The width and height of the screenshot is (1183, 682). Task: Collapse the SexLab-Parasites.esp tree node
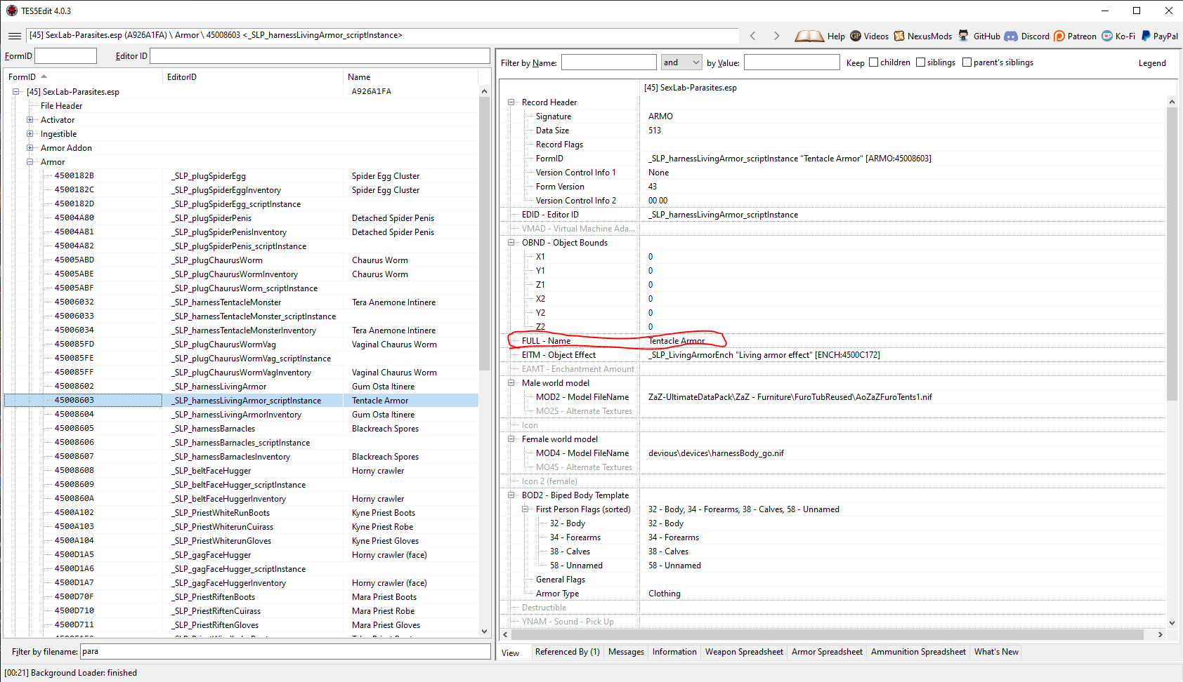[x=15, y=92]
